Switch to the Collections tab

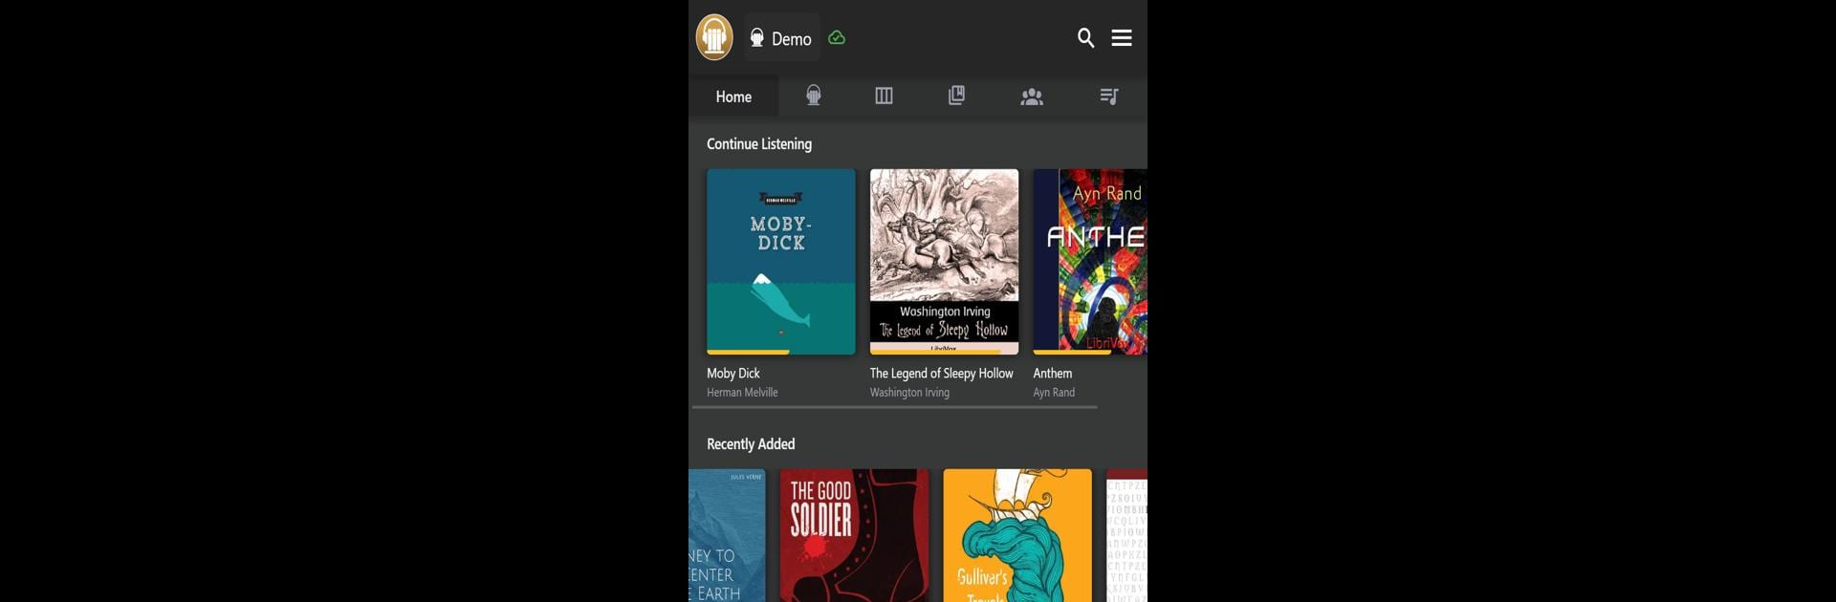point(956,96)
